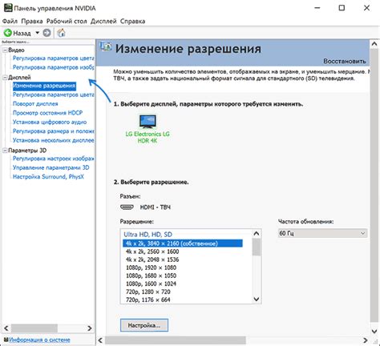Click left arrow of tree panel horizontal scrollbar
Image resolution: width=380 pixels, height=346 pixels.
click(6, 328)
